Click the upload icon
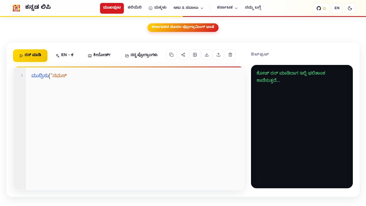 coord(219,55)
